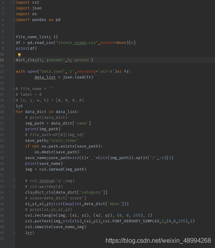The height and width of the screenshot is (248, 215).
Task: Click 'dict_cls' variable on line 11
Action: 25,60
